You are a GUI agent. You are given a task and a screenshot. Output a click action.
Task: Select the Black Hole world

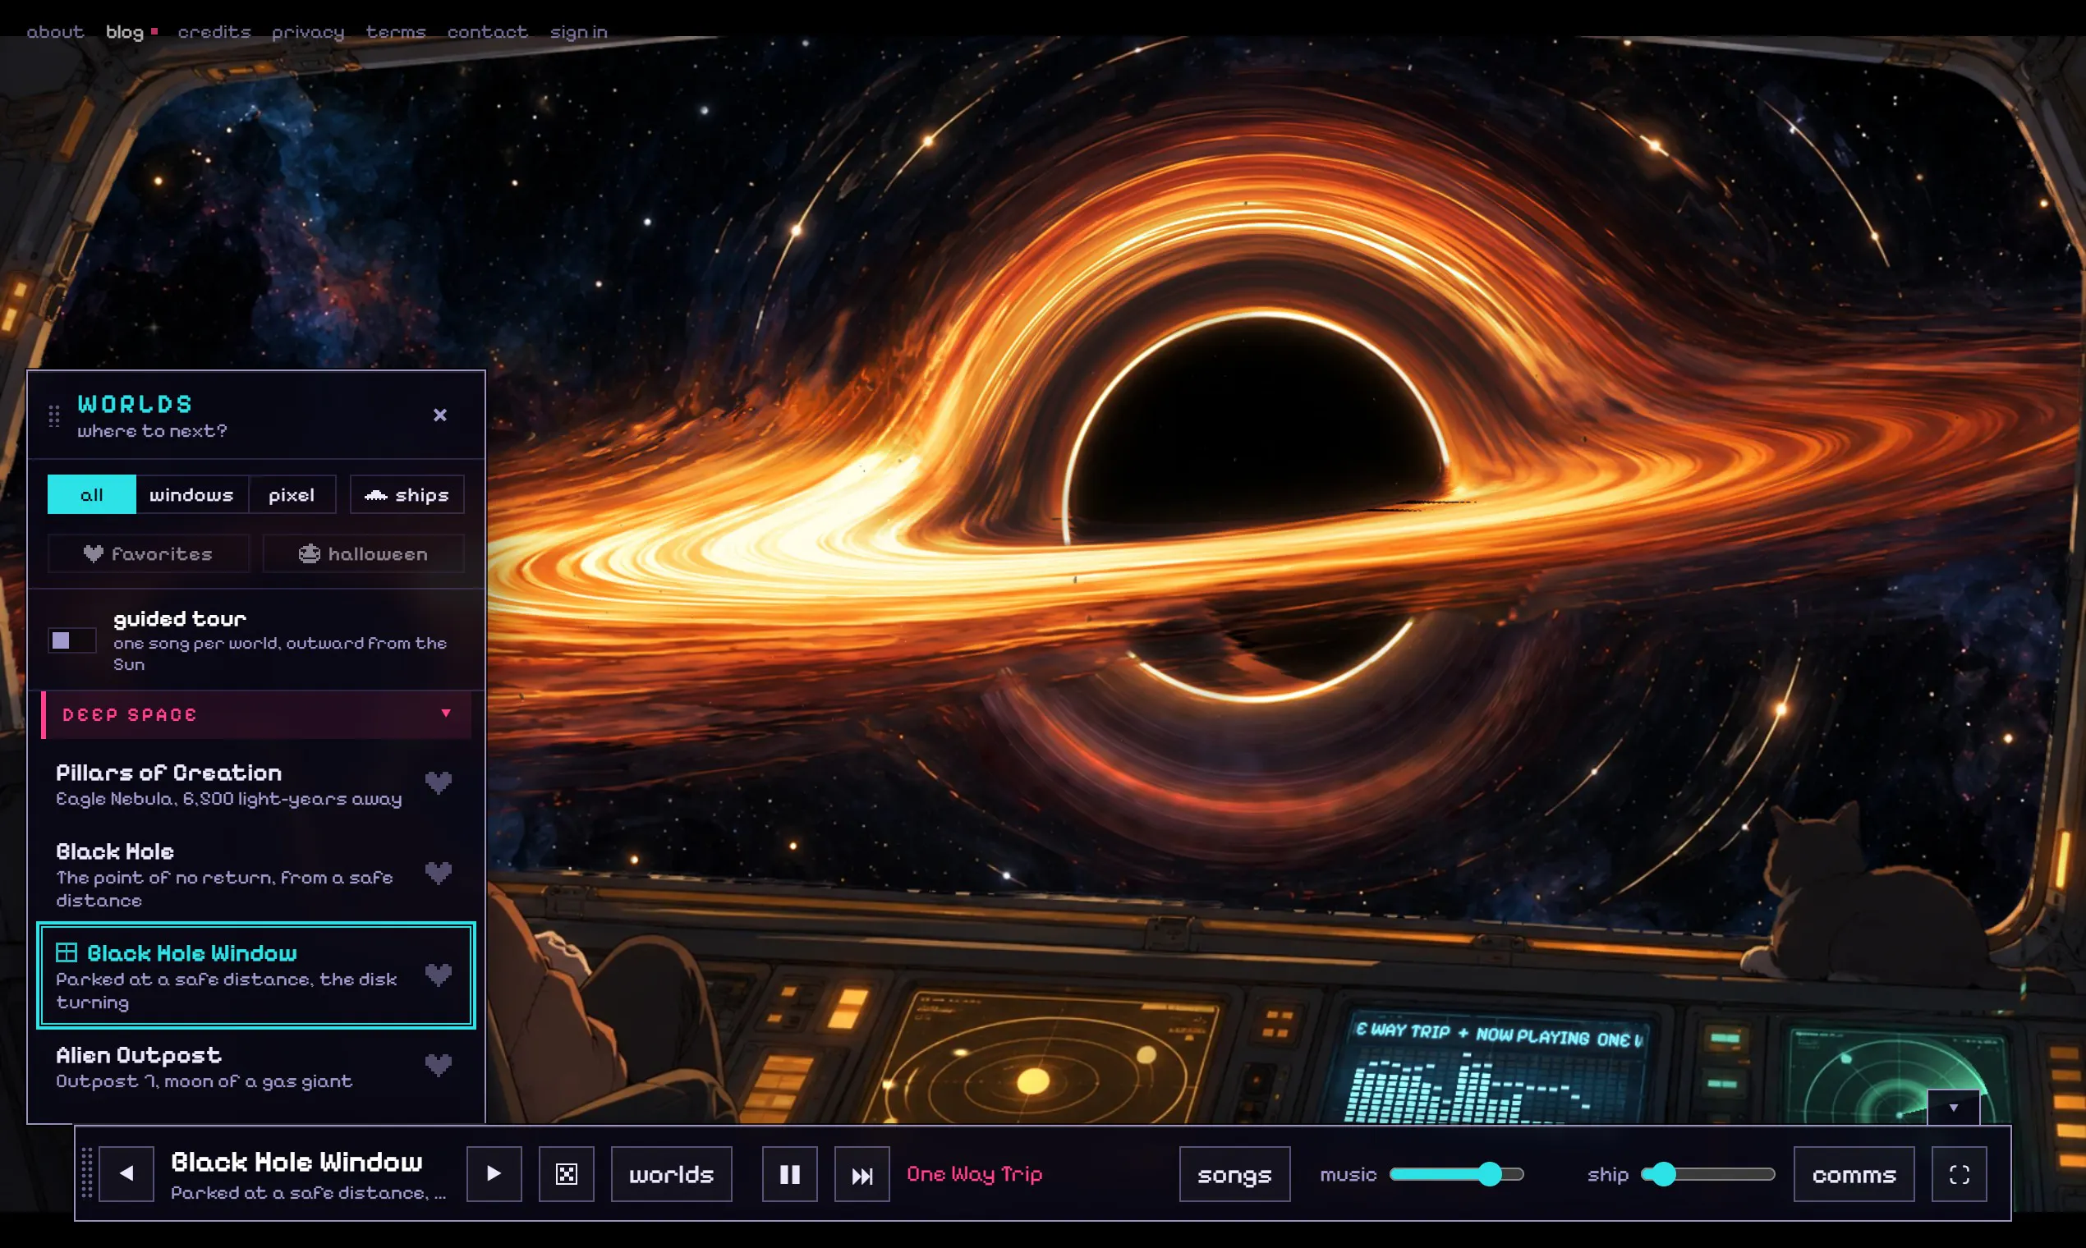pos(256,874)
